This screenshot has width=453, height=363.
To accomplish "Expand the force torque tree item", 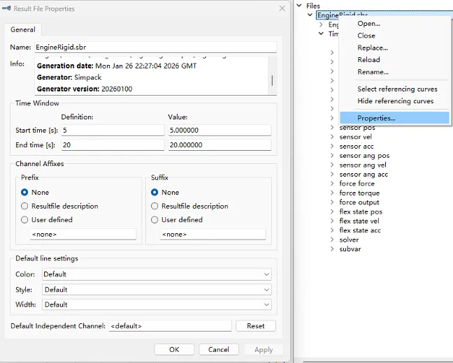I will [332, 193].
